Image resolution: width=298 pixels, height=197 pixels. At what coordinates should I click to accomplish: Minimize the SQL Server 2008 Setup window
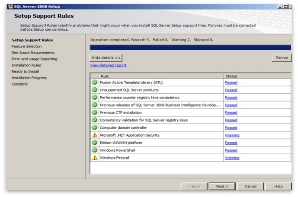point(280,6)
